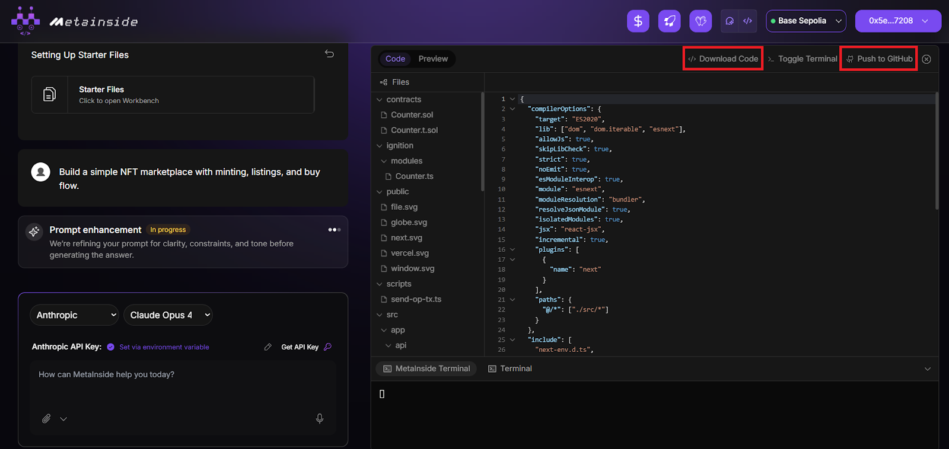The image size is (949, 449).
Task: Open the Claude Opus 4 model dropdown
Action: pyautogui.click(x=168, y=315)
